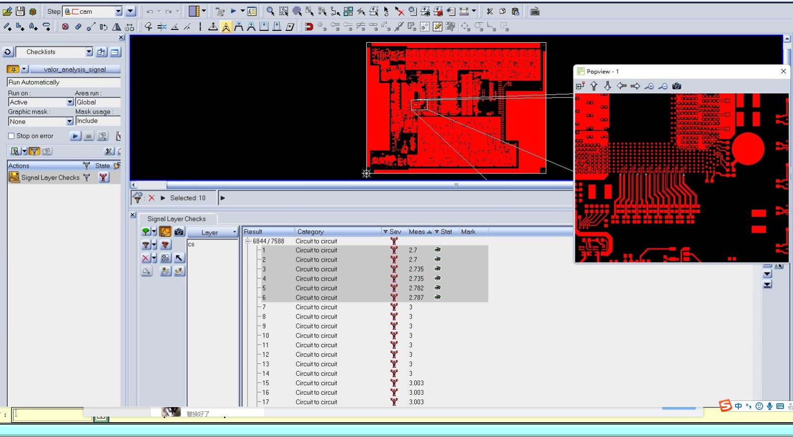Viewport: 793px width, 437px height.
Task: Take a Popview snapshot with the camera icon
Action: pyautogui.click(x=677, y=86)
